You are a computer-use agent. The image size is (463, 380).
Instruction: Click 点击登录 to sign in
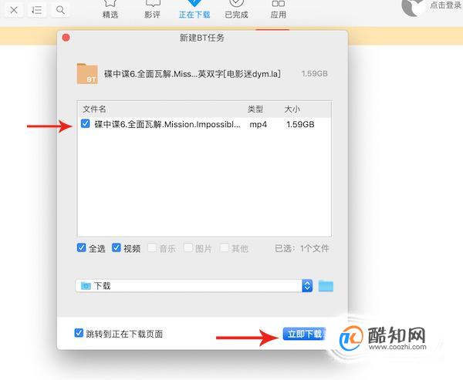click(x=446, y=5)
